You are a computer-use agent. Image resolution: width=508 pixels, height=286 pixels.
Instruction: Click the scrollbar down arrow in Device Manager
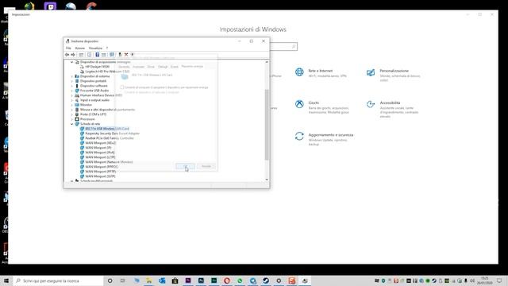click(267, 180)
